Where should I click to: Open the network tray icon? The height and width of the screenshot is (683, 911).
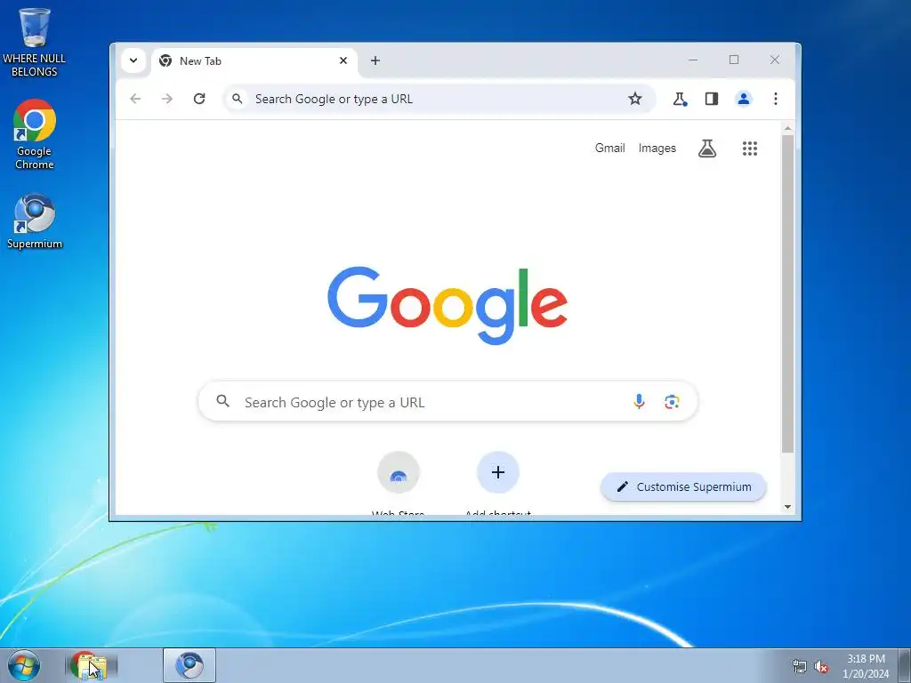800,667
